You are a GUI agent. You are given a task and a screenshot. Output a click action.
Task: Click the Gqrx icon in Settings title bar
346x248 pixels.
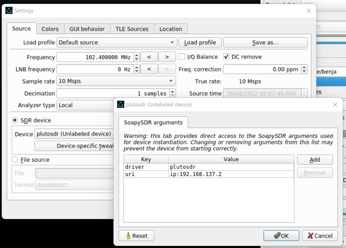tap(8, 10)
